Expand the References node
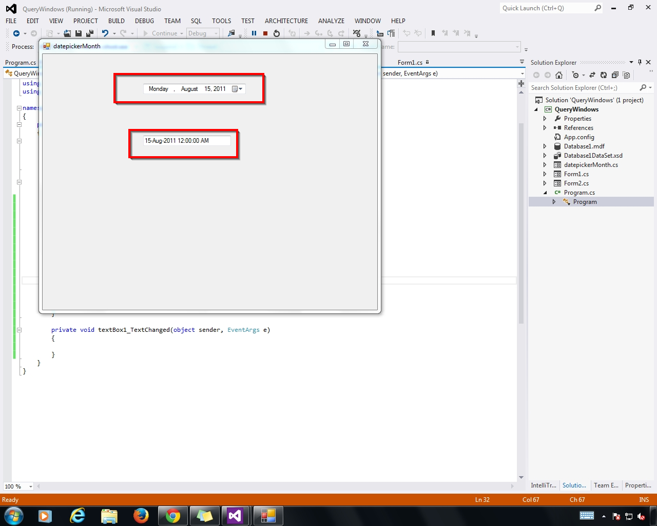Viewport: 657px width, 526px height. [x=545, y=127]
